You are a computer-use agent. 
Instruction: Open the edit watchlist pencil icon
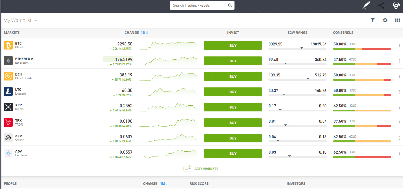pos(366,5)
